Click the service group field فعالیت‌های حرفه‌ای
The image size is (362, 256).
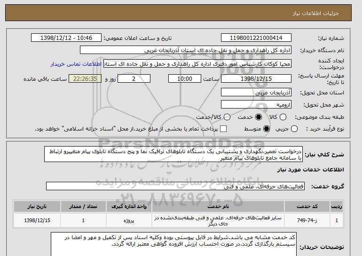point(175,186)
